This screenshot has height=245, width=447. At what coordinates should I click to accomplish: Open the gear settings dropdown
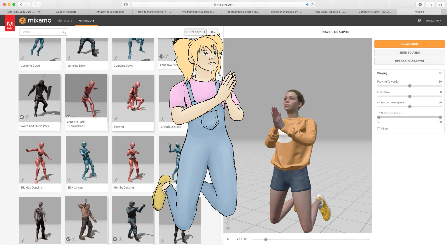point(213,32)
